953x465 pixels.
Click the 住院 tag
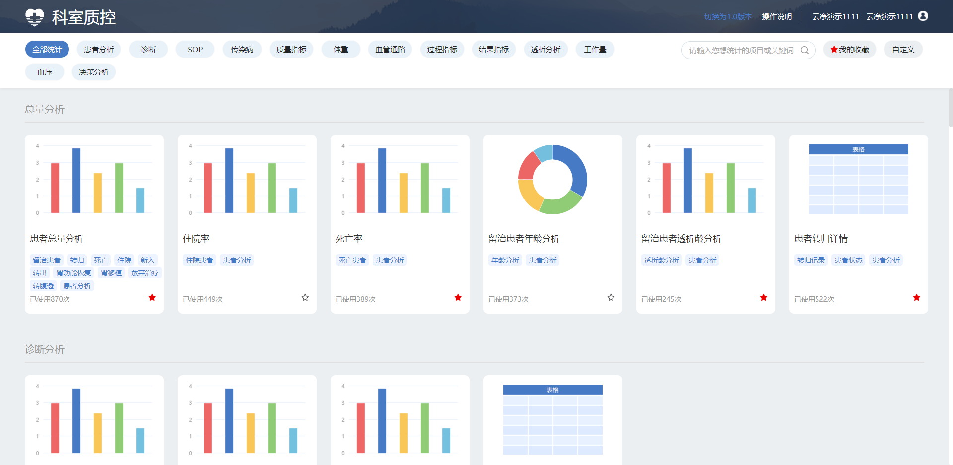tap(124, 260)
